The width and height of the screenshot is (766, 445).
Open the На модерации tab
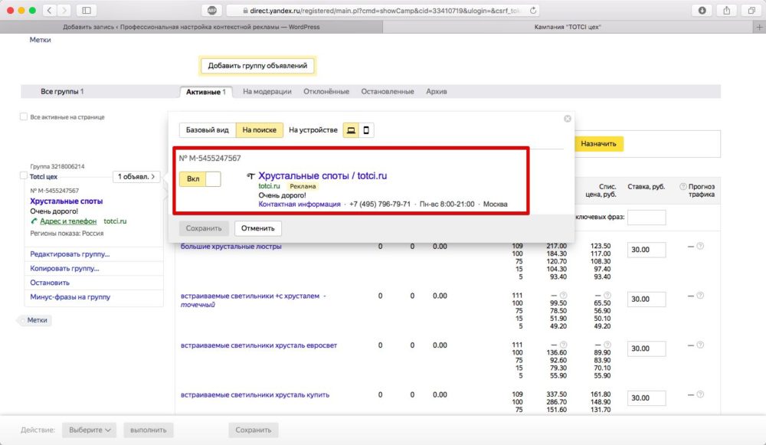[267, 91]
